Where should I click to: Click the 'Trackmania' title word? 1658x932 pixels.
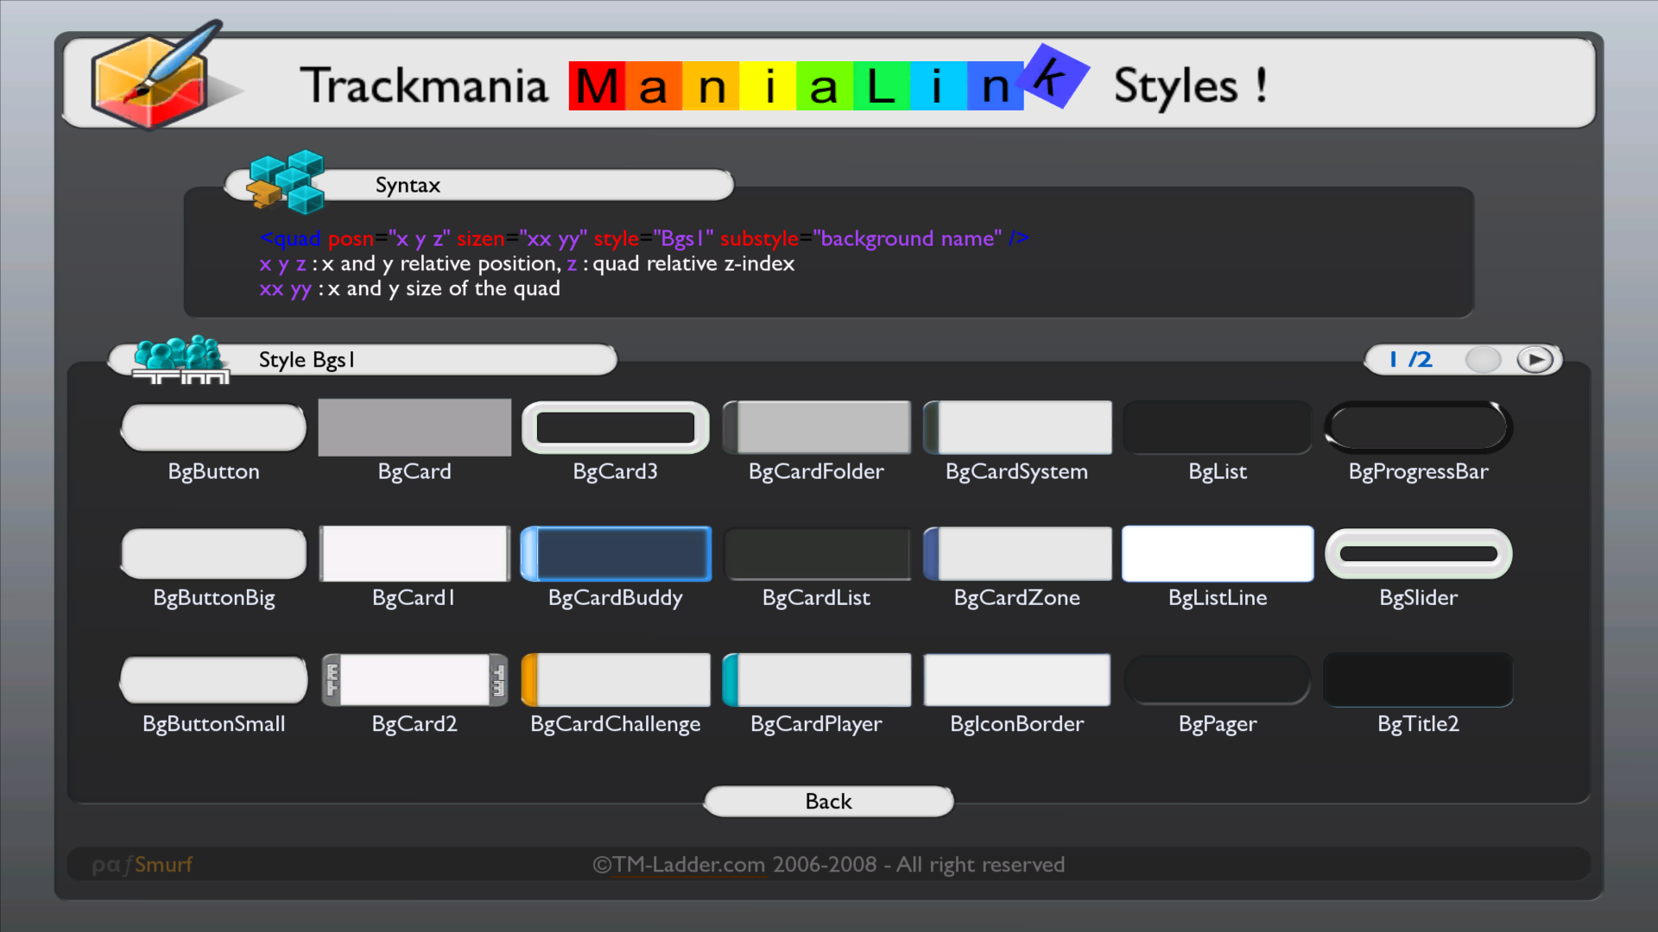pos(424,85)
